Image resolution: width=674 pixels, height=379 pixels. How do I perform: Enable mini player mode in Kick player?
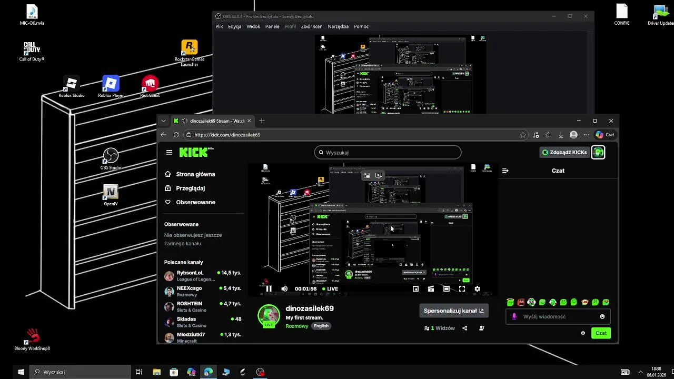click(x=415, y=288)
